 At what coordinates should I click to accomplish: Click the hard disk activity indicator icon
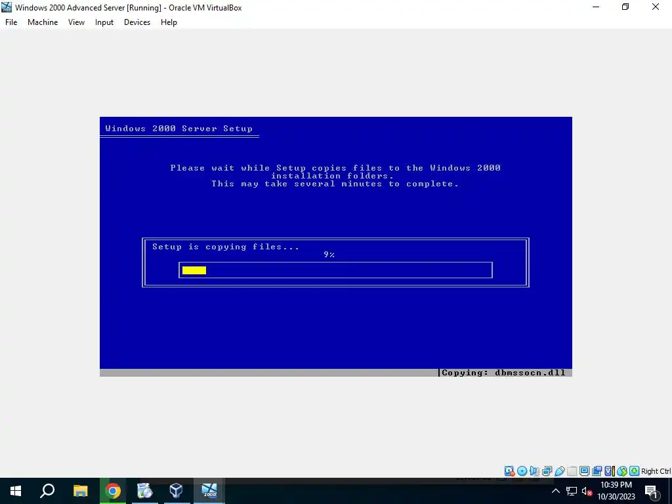point(509,471)
